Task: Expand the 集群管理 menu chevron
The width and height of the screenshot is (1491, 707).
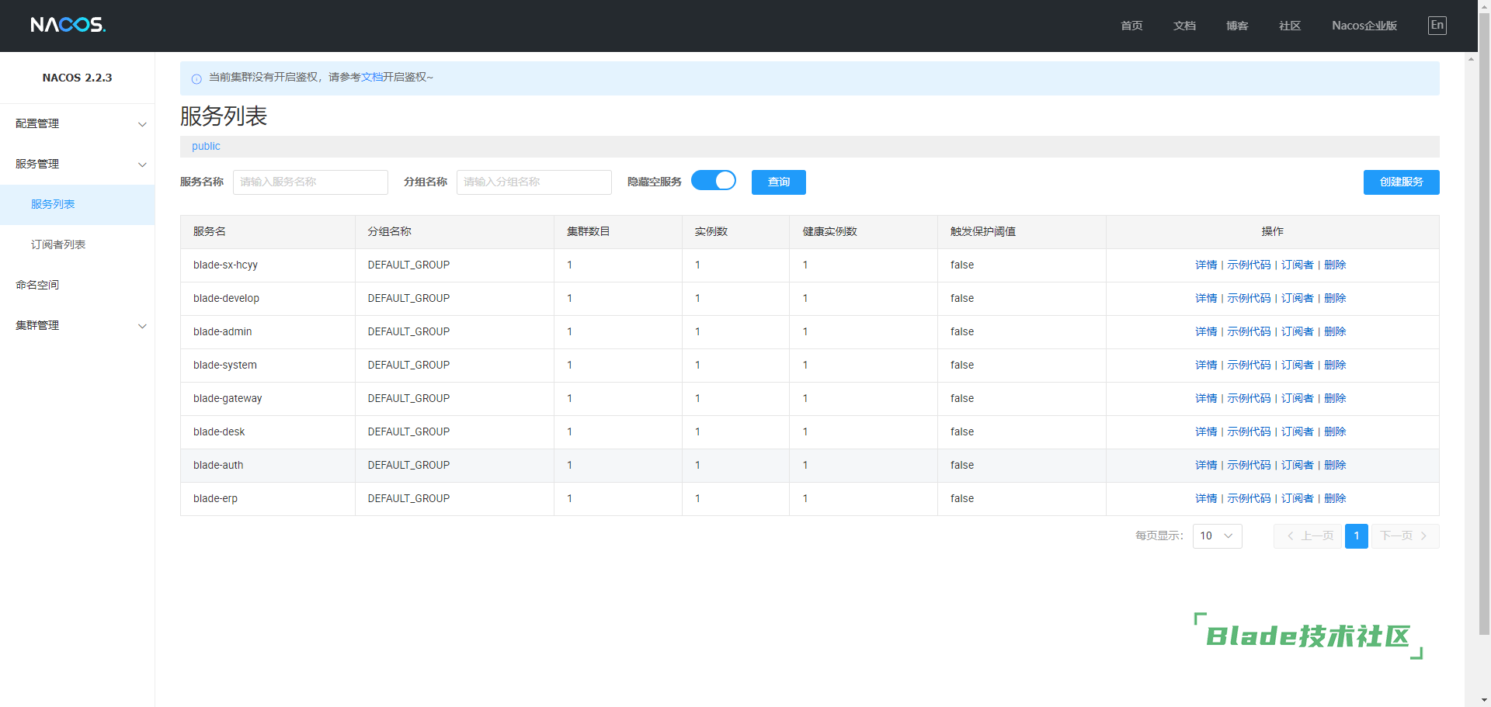Action: (x=142, y=326)
